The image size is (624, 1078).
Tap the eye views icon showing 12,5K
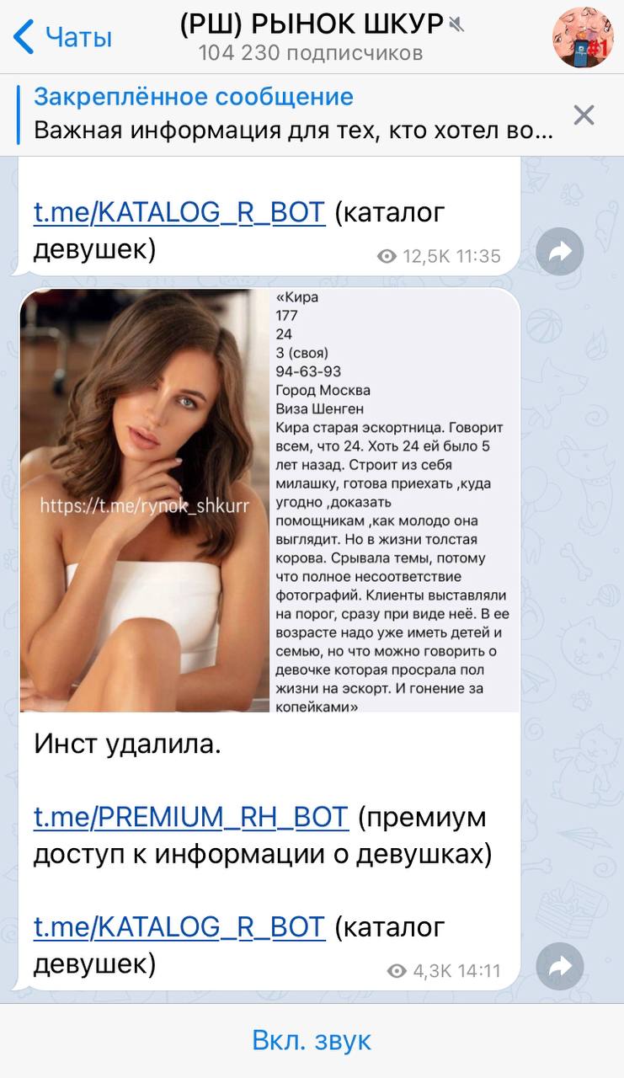point(387,256)
